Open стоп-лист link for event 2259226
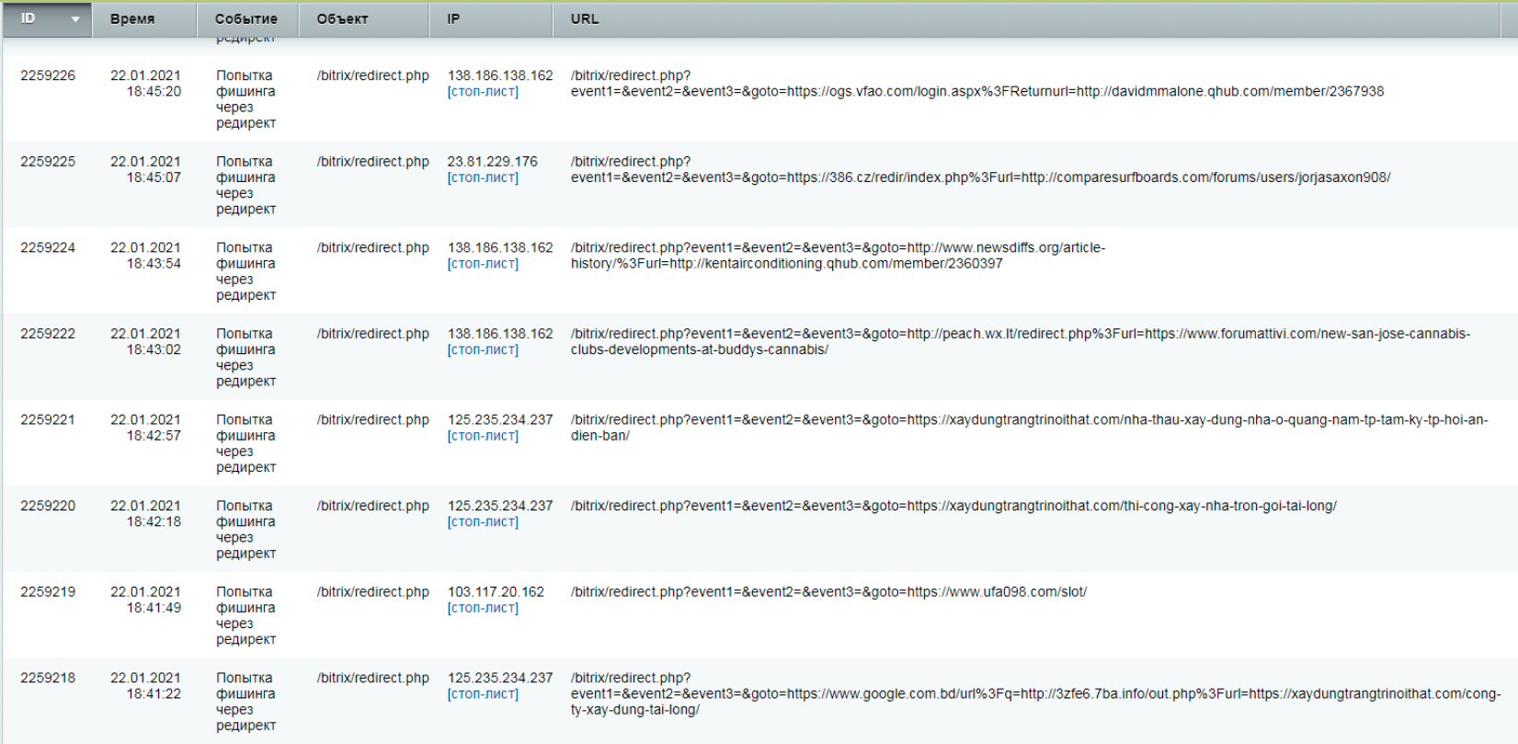 point(483,92)
